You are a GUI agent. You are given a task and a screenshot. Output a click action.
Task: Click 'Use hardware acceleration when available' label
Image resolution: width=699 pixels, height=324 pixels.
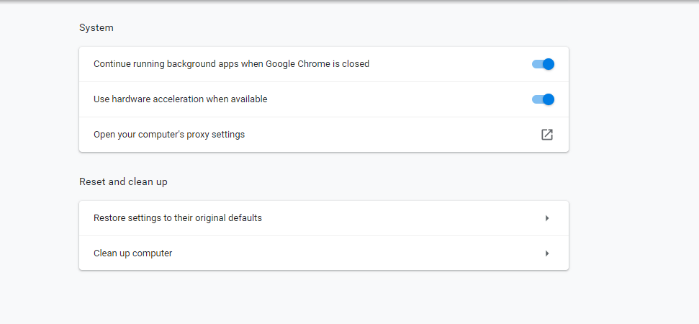click(x=181, y=99)
